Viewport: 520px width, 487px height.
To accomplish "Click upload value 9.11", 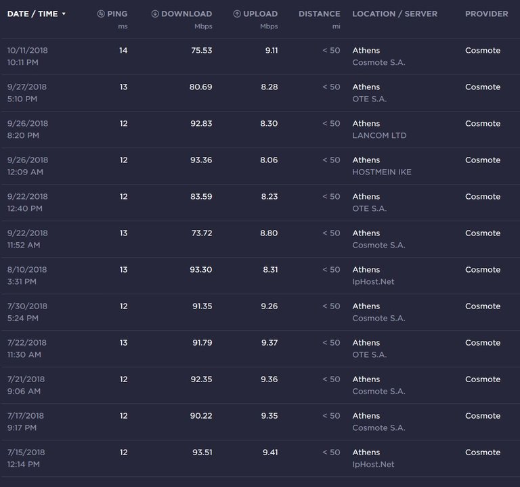I will point(272,50).
